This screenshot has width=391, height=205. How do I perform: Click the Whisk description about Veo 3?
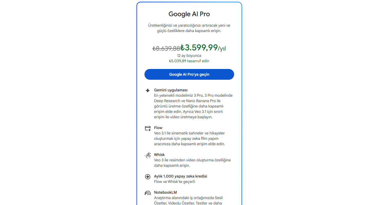click(x=192, y=163)
